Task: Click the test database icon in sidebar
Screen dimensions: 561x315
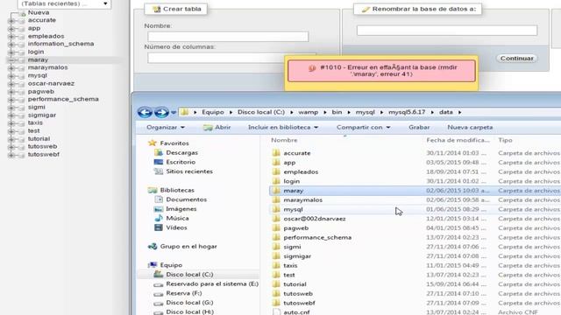Action: 21,131
